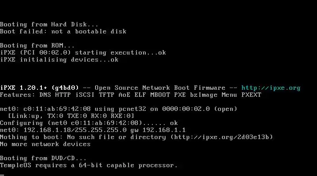Image resolution: width=317 pixels, height=176 pixels.
Task: Click the bold "iPXE 1.20.1+ (g4bd0)" version text
Action: (x=39, y=88)
